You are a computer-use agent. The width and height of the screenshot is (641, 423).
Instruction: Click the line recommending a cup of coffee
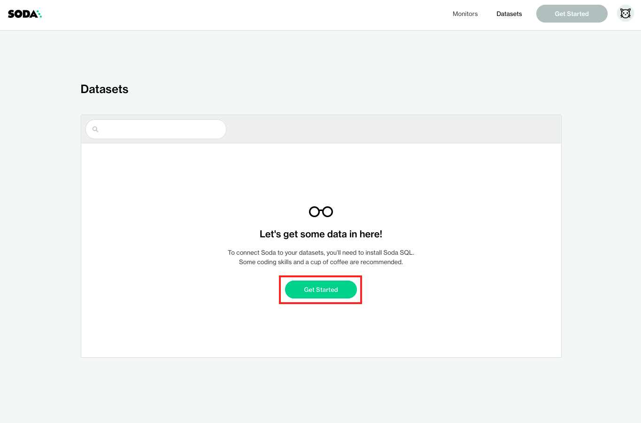tap(321, 262)
